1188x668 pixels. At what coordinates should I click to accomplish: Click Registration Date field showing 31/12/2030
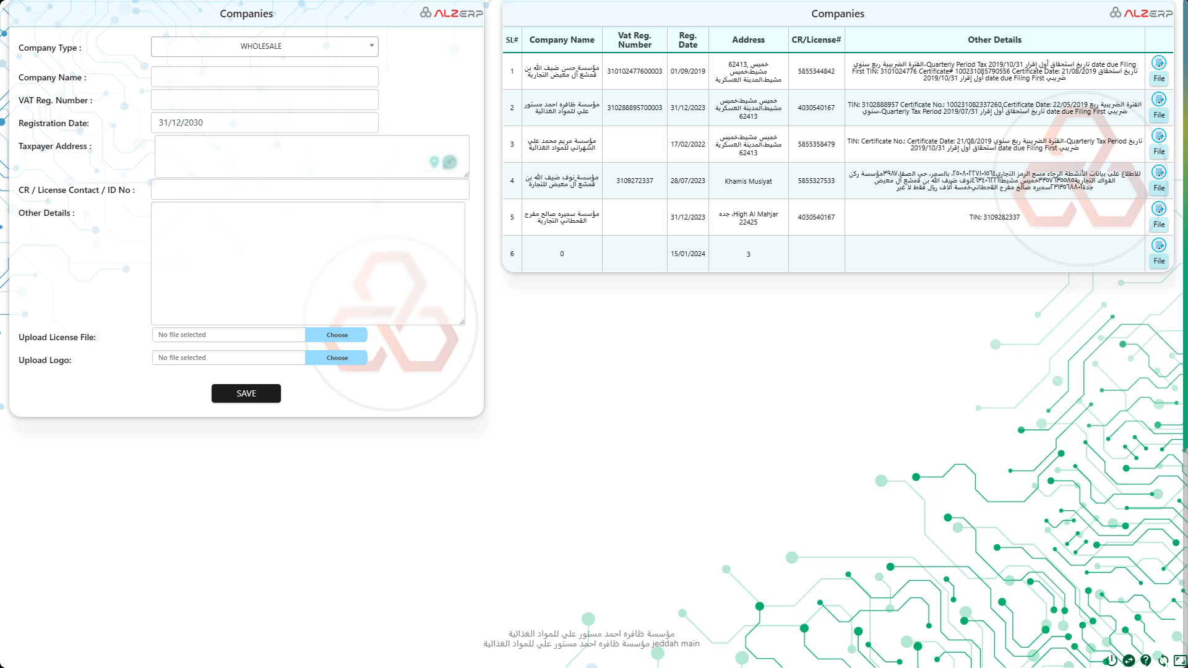(265, 122)
